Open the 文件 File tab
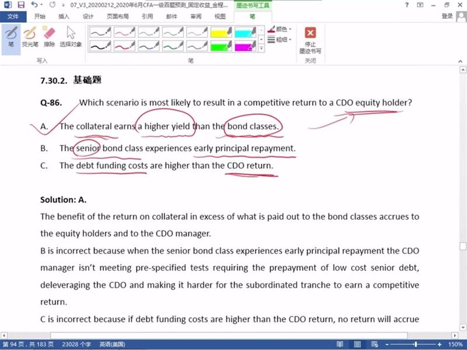 tap(13, 17)
